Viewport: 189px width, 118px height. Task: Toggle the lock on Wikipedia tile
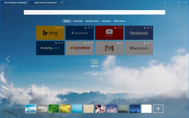[145, 43]
